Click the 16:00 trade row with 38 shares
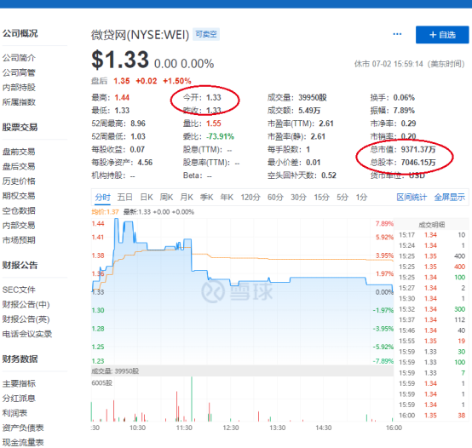The height and width of the screenshot is (448, 472). pos(432,416)
